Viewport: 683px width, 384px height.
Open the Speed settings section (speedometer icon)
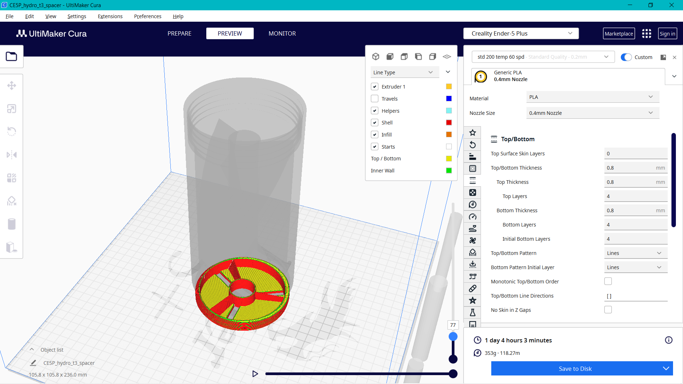point(472,217)
